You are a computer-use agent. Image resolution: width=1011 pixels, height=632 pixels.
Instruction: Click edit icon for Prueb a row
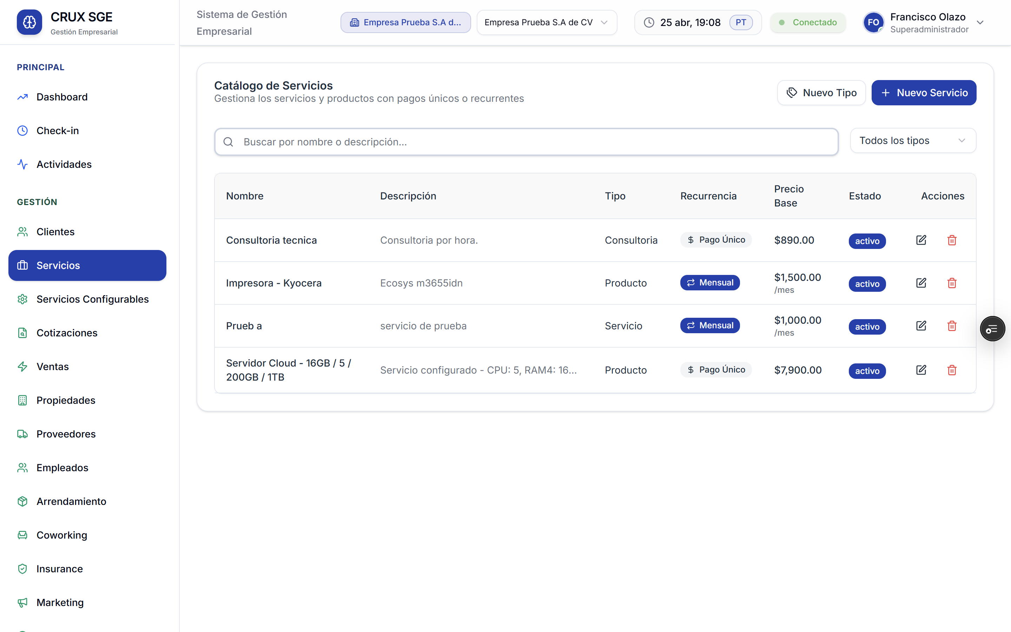click(921, 325)
